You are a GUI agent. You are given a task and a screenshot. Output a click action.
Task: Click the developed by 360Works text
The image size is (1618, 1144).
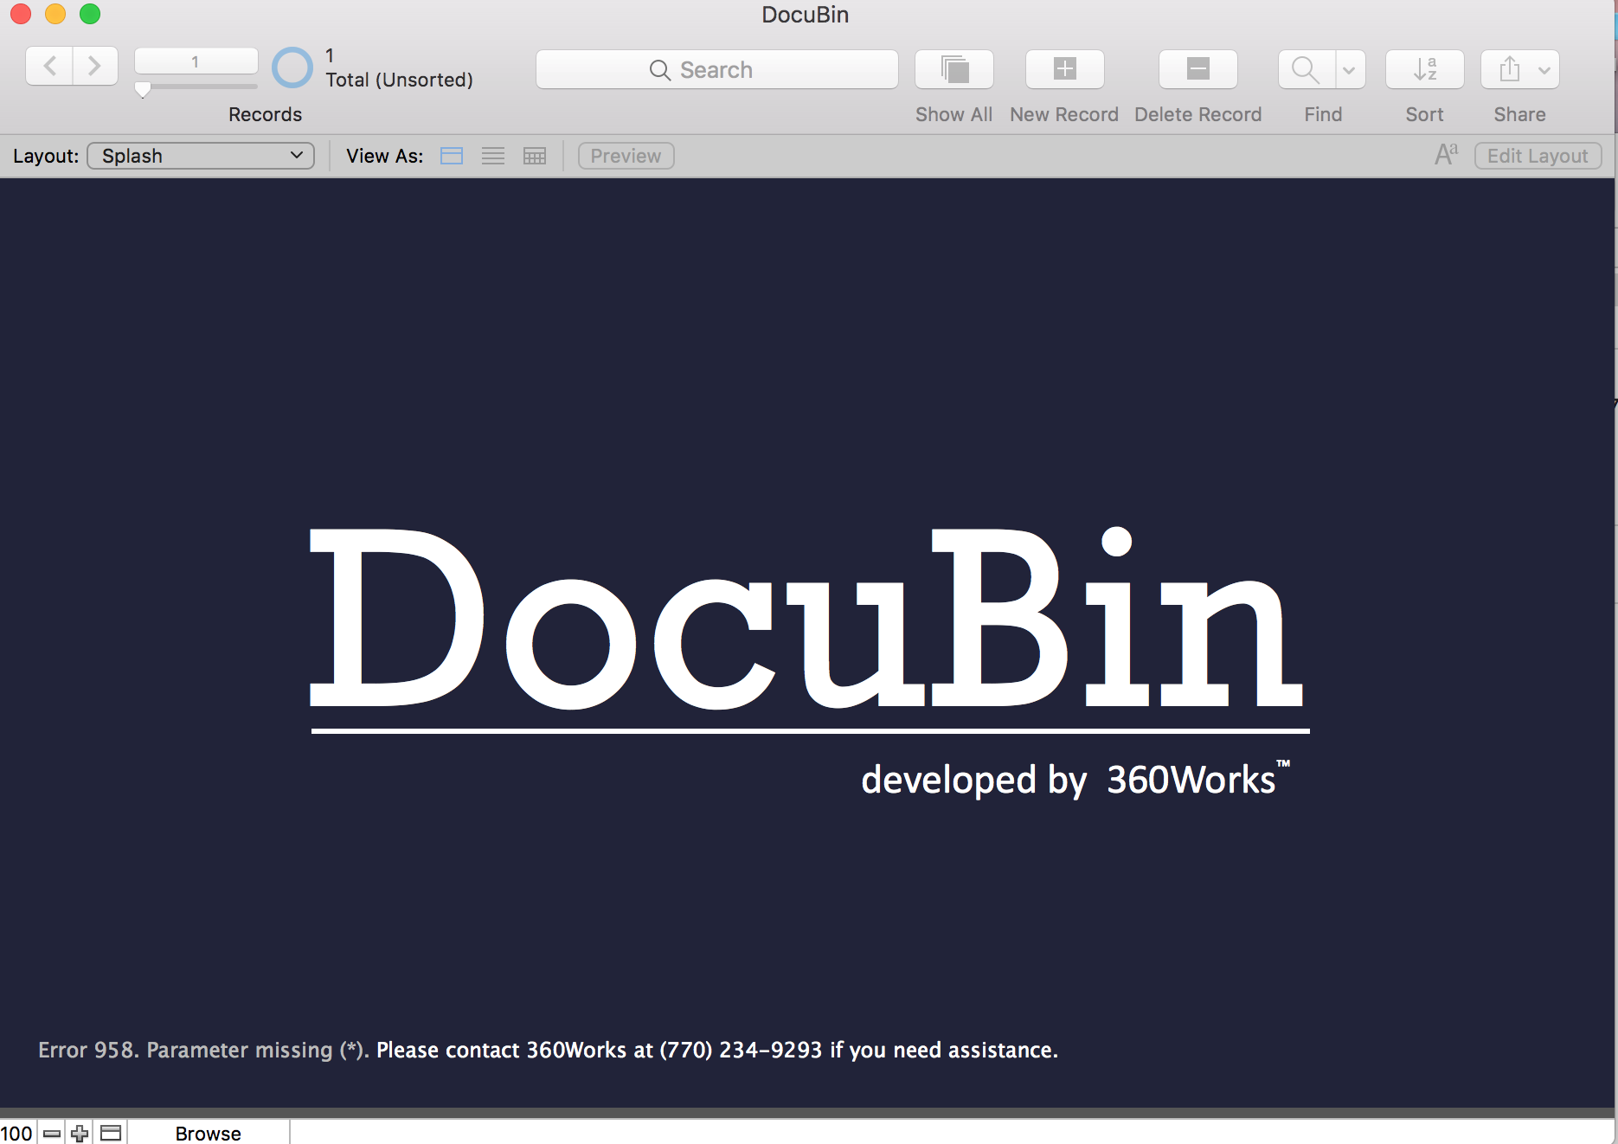1075,780
